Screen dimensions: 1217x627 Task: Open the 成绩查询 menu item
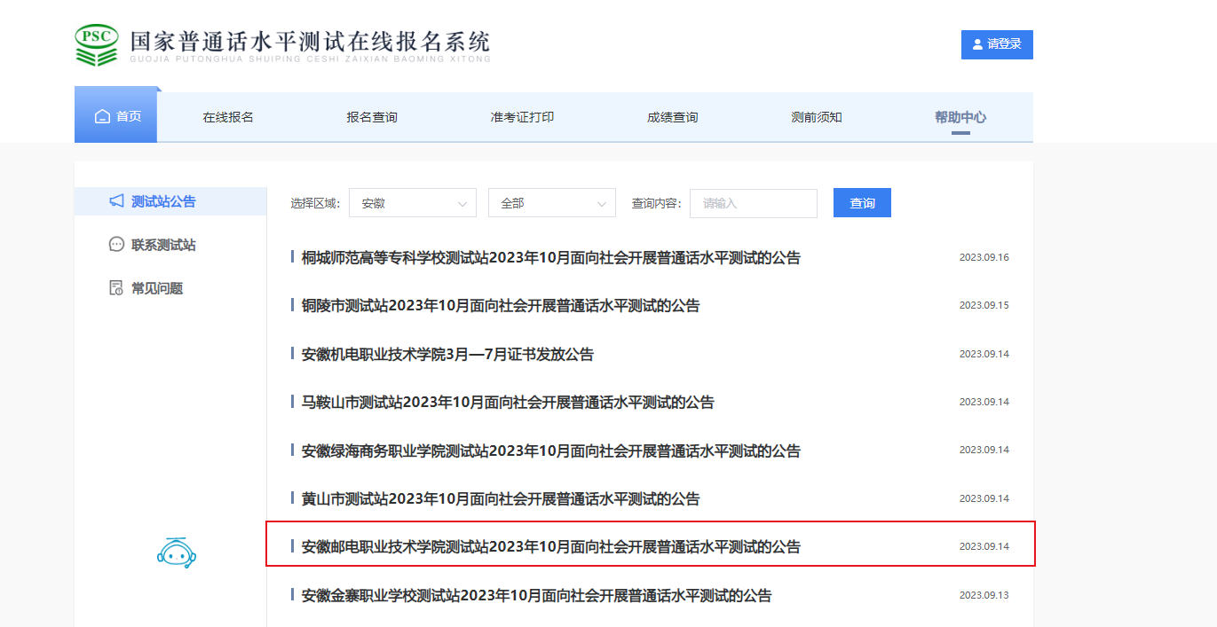point(673,117)
